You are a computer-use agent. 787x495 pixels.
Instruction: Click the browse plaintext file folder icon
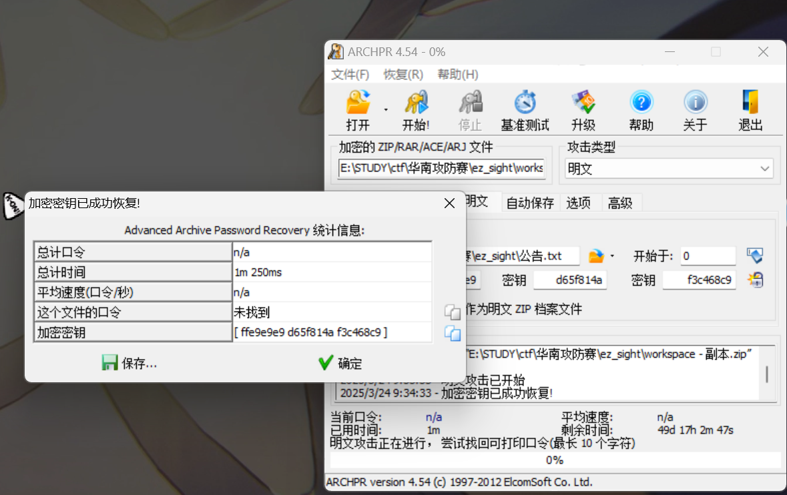596,256
